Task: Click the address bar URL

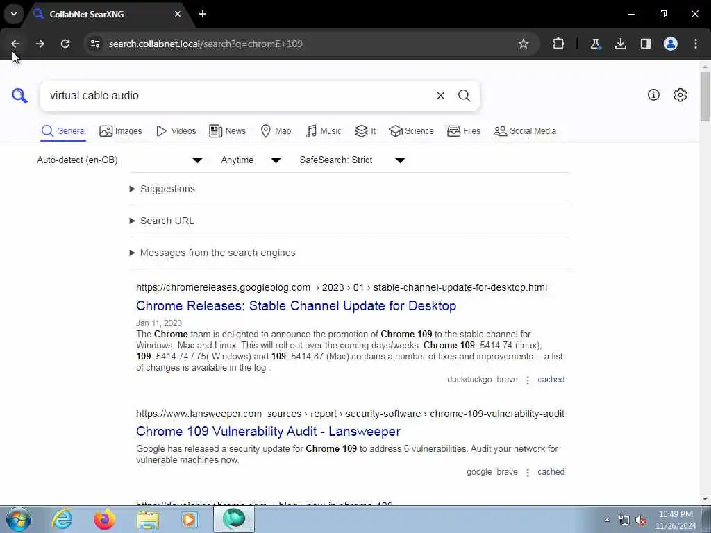Action: (206, 44)
